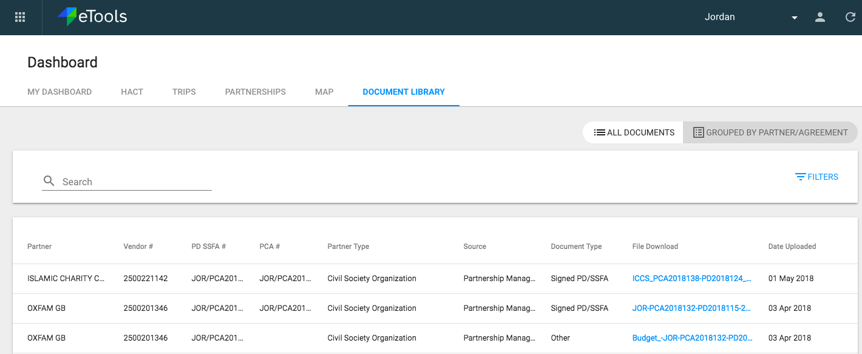Switch to the PARTNERSHIPS tab
Screen dimensions: 862x354
pos(255,92)
